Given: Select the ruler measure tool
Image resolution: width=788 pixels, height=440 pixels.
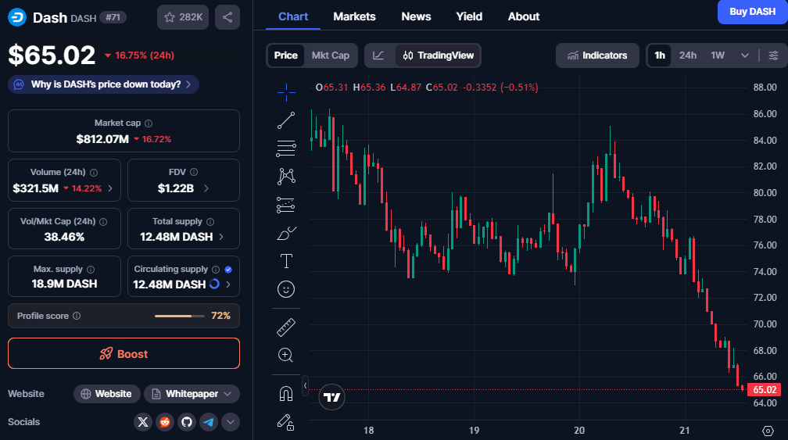Looking at the screenshot, I should [x=286, y=327].
